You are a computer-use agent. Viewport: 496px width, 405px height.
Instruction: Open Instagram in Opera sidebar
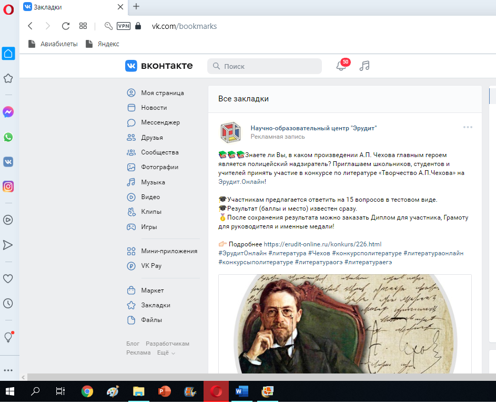click(x=8, y=186)
